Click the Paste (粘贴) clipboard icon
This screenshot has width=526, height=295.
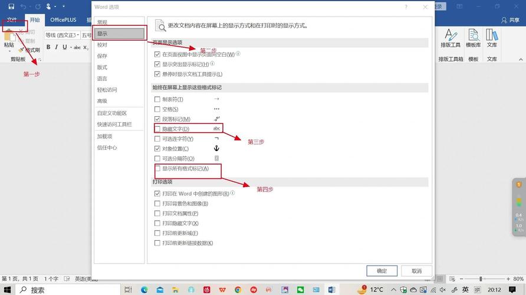pyautogui.click(x=9, y=36)
